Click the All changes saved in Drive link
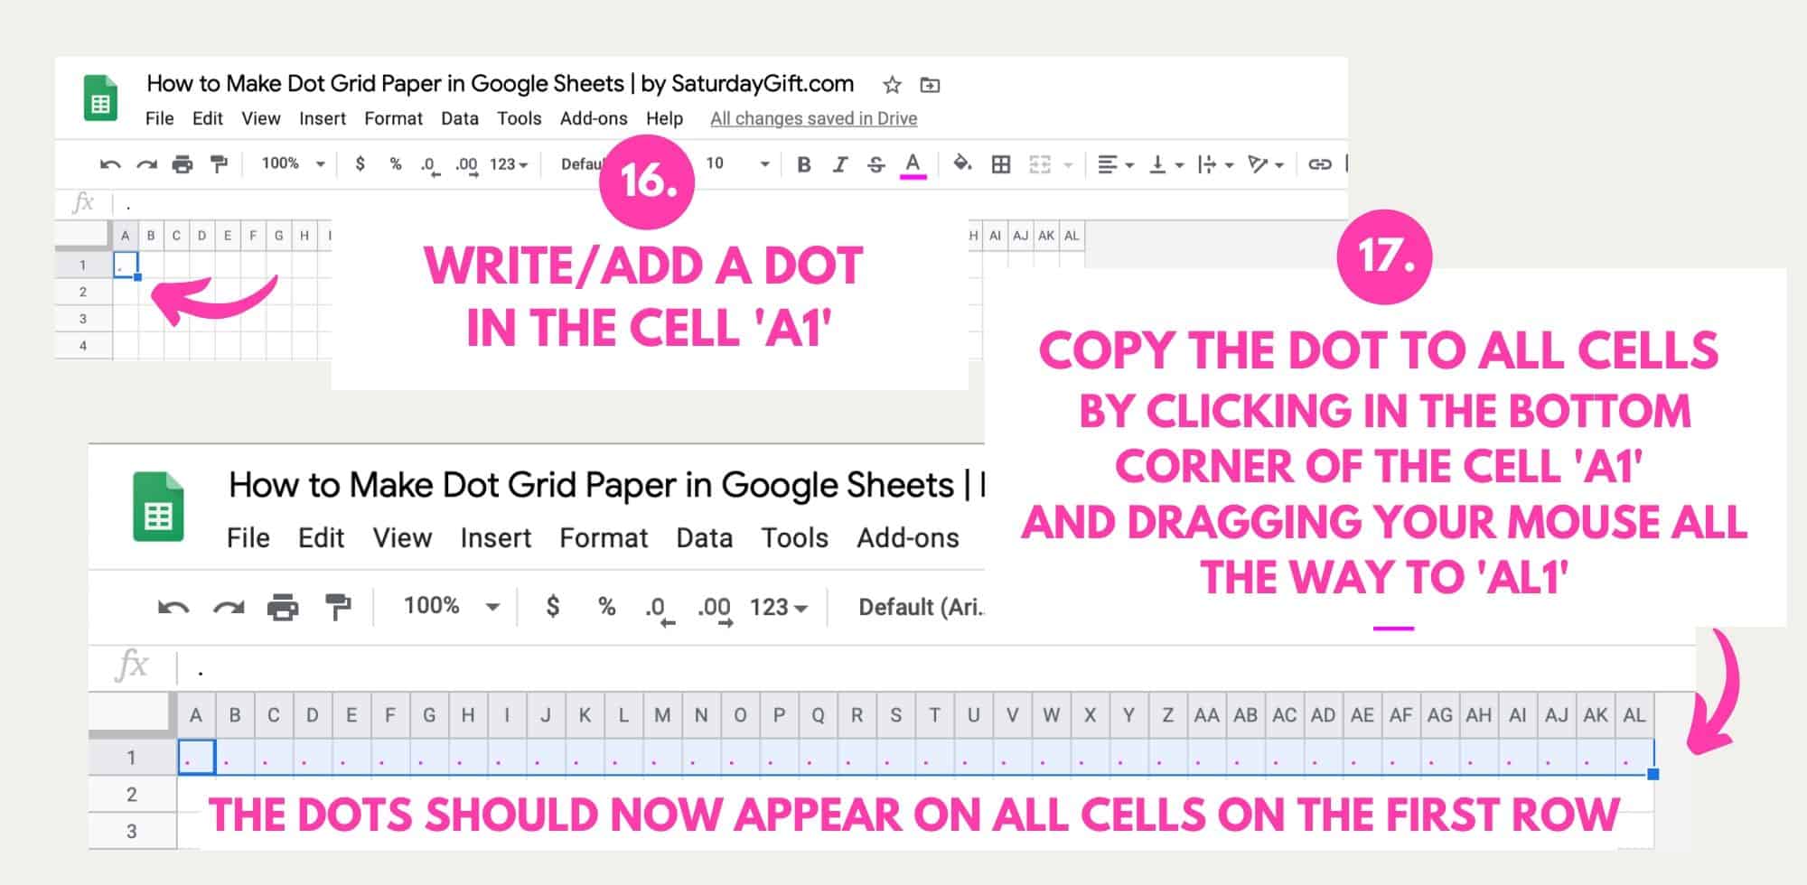Image resolution: width=1807 pixels, height=885 pixels. [x=813, y=118]
